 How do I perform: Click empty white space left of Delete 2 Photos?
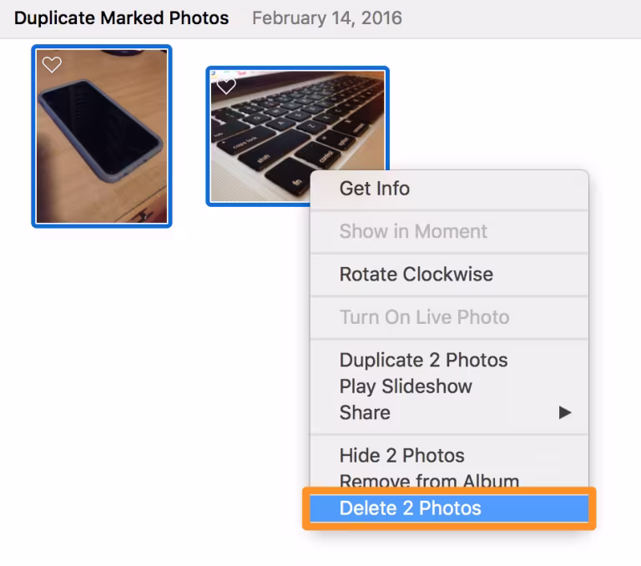pyautogui.click(x=167, y=508)
